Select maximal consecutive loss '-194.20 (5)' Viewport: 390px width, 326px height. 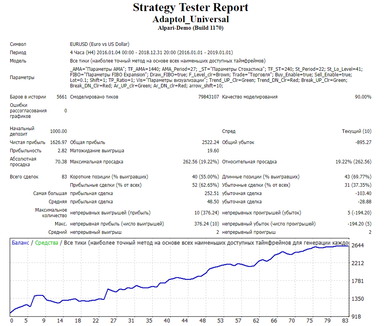click(x=360, y=224)
